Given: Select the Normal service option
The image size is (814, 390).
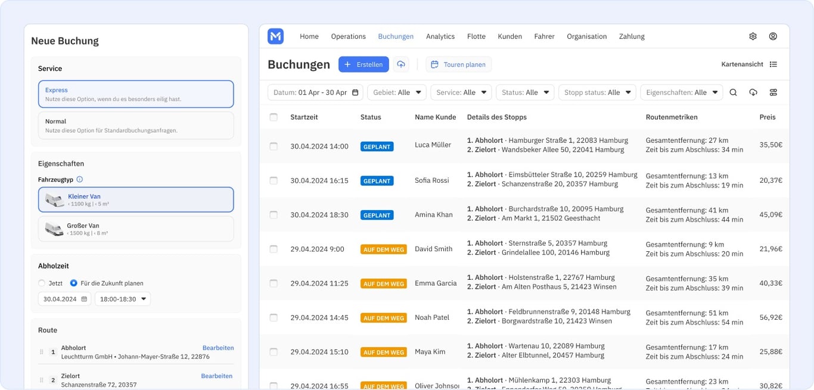Looking at the screenshot, I should coord(136,126).
